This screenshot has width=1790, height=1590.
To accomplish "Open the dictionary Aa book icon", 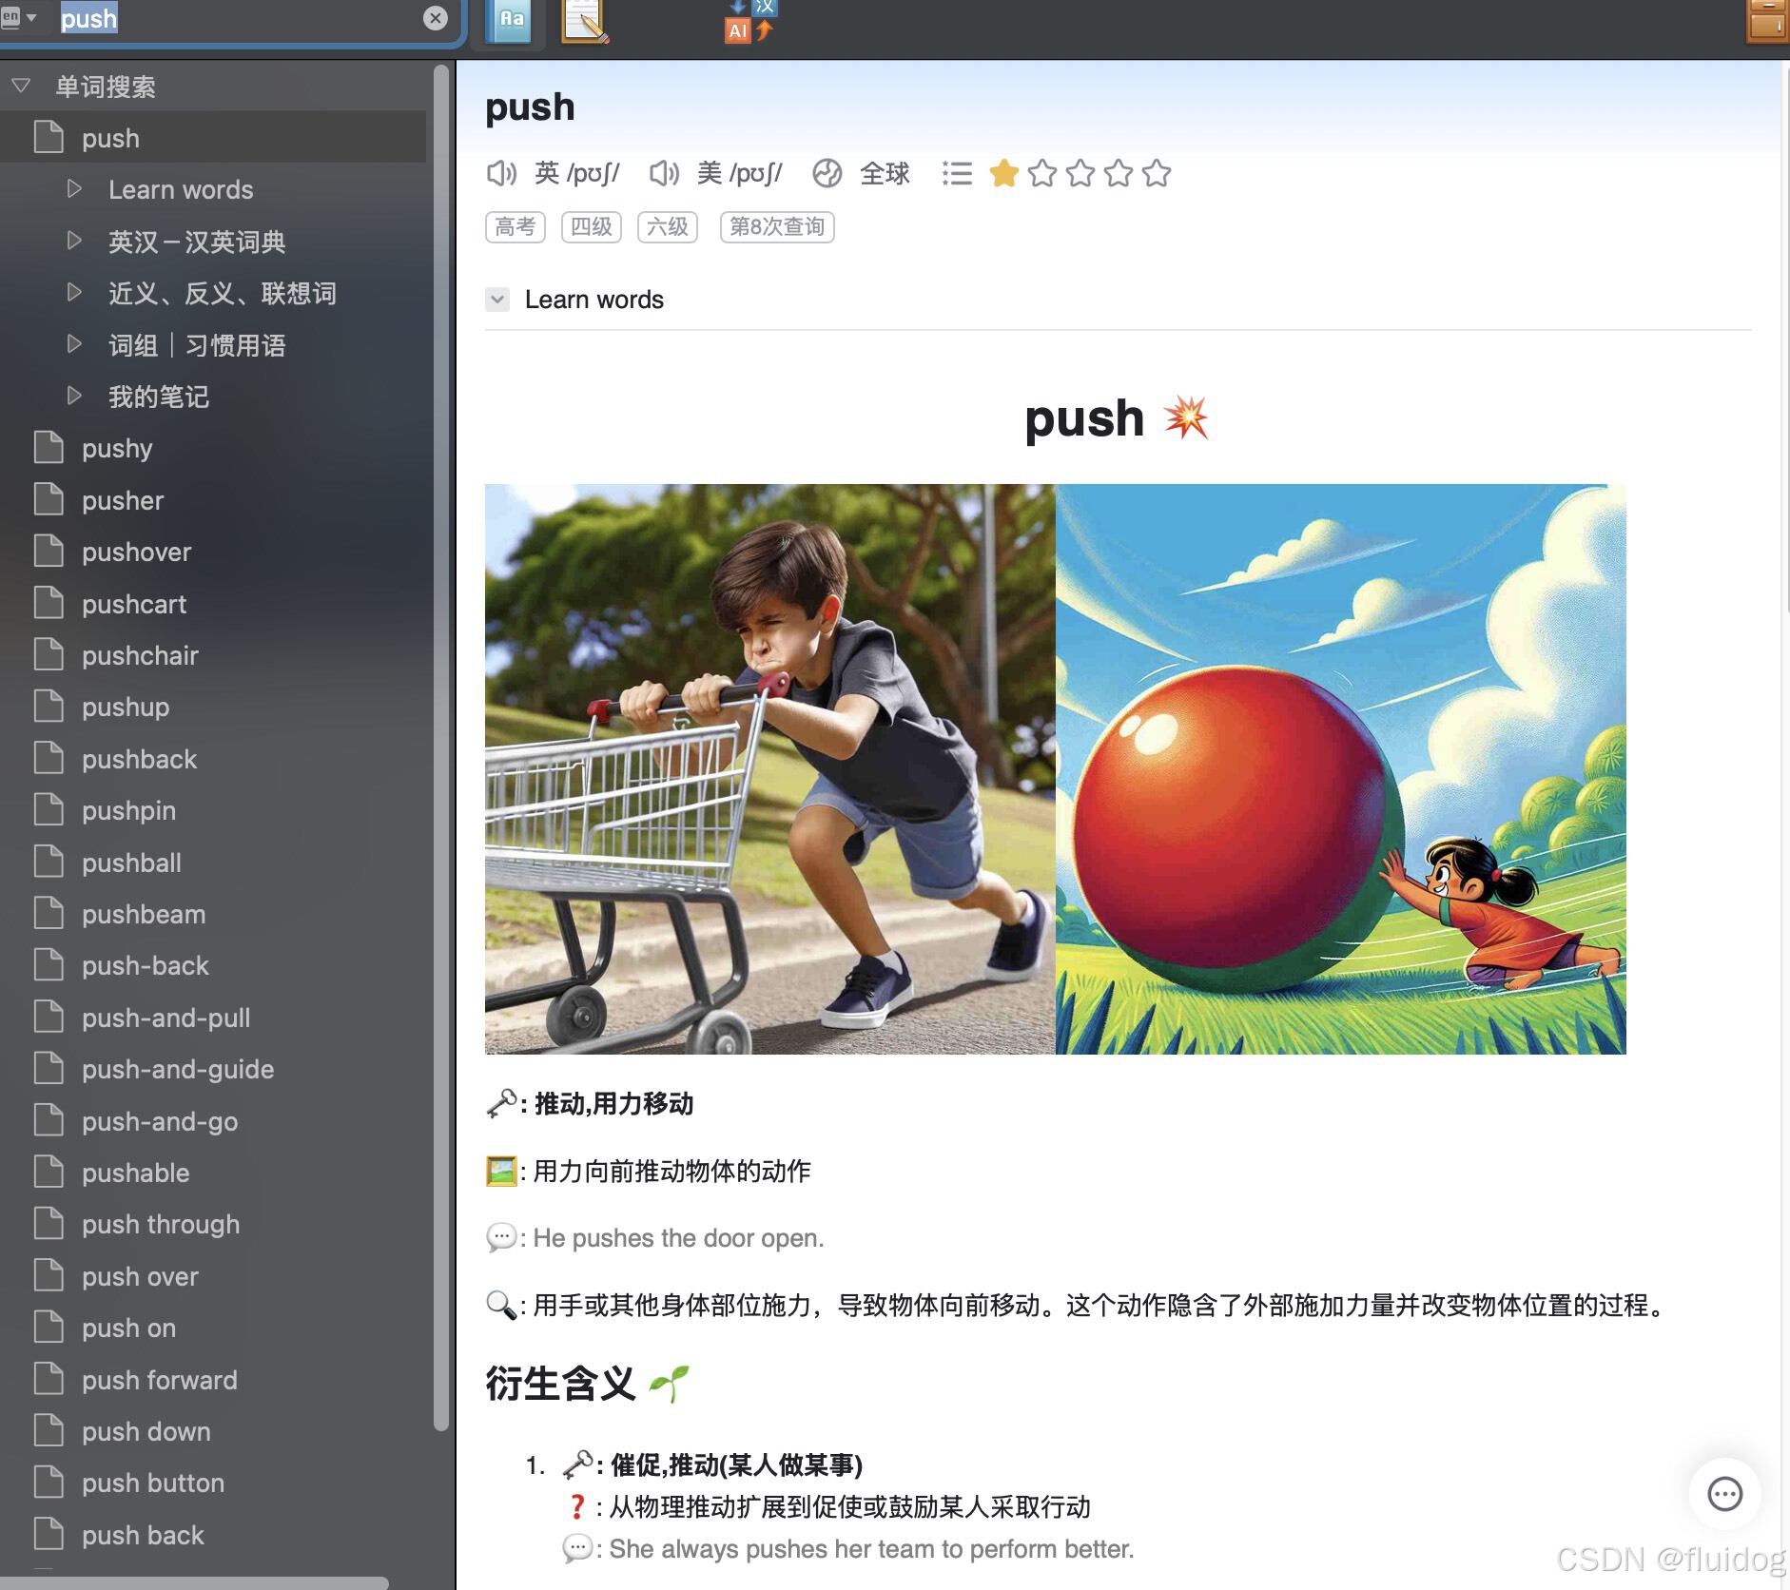I will [x=510, y=21].
